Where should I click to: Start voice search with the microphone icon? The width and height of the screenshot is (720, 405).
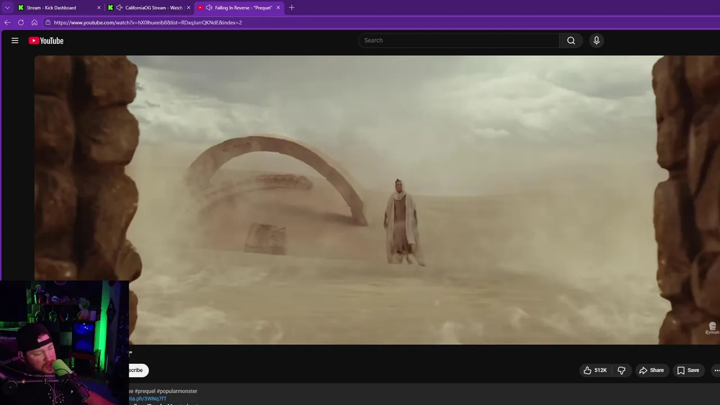click(x=597, y=40)
